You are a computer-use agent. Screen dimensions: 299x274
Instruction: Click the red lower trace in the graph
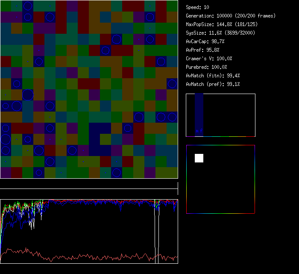tap(85, 256)
